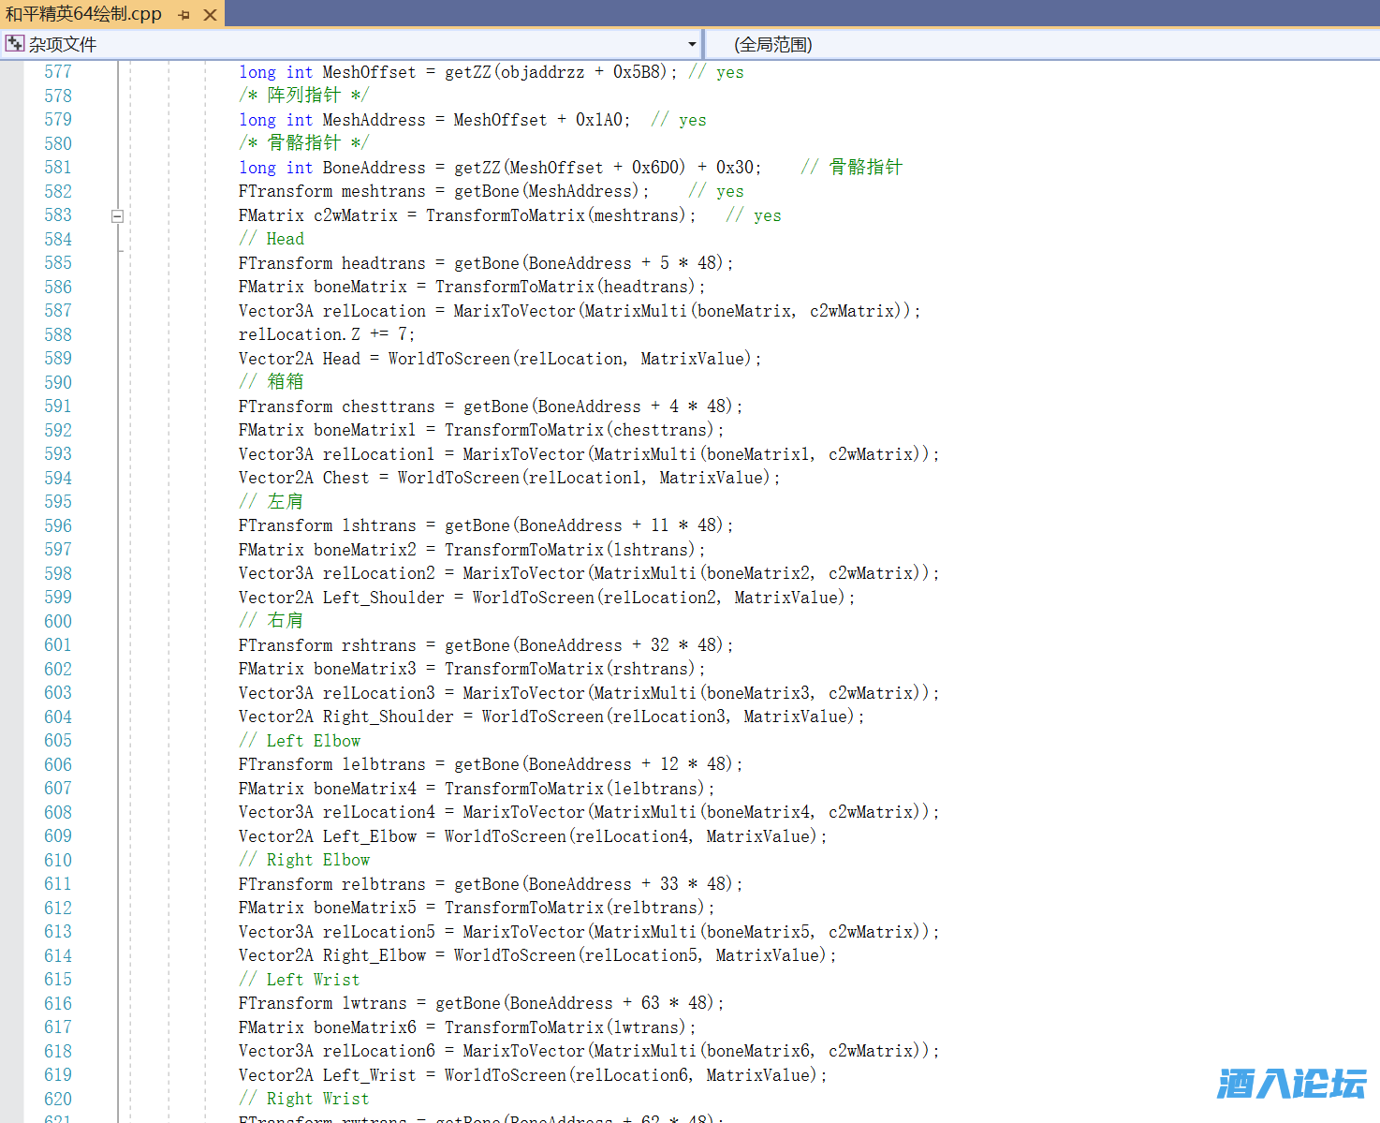The height and width of the screenshot is (1123, 1380).
Task: Click headtrans on line 585
Action: click(x=383, y=263)
